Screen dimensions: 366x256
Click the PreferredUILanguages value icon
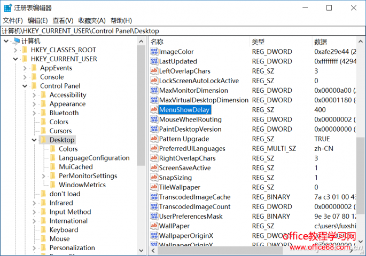tap(154, 149)
